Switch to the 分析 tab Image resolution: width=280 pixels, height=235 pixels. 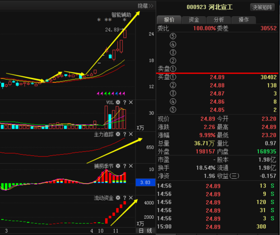(219, 20)
